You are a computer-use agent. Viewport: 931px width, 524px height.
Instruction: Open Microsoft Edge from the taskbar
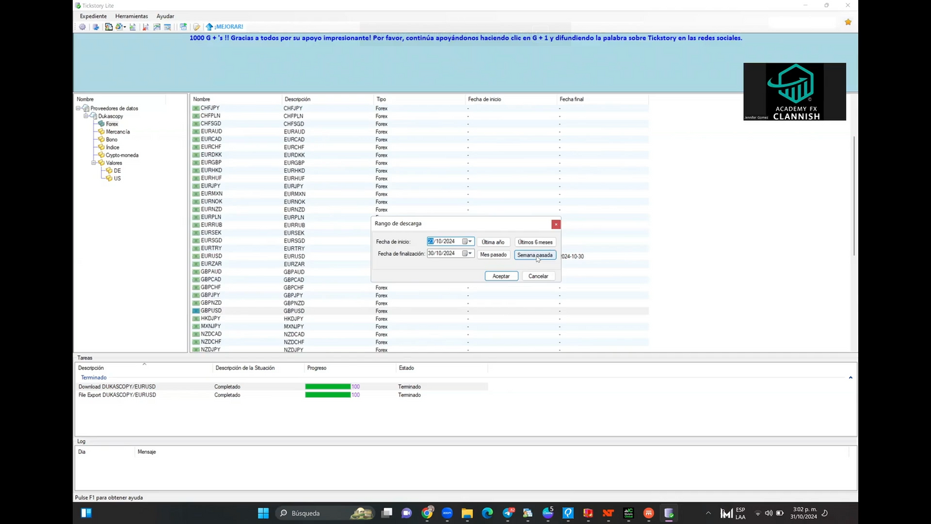(487, 513)
